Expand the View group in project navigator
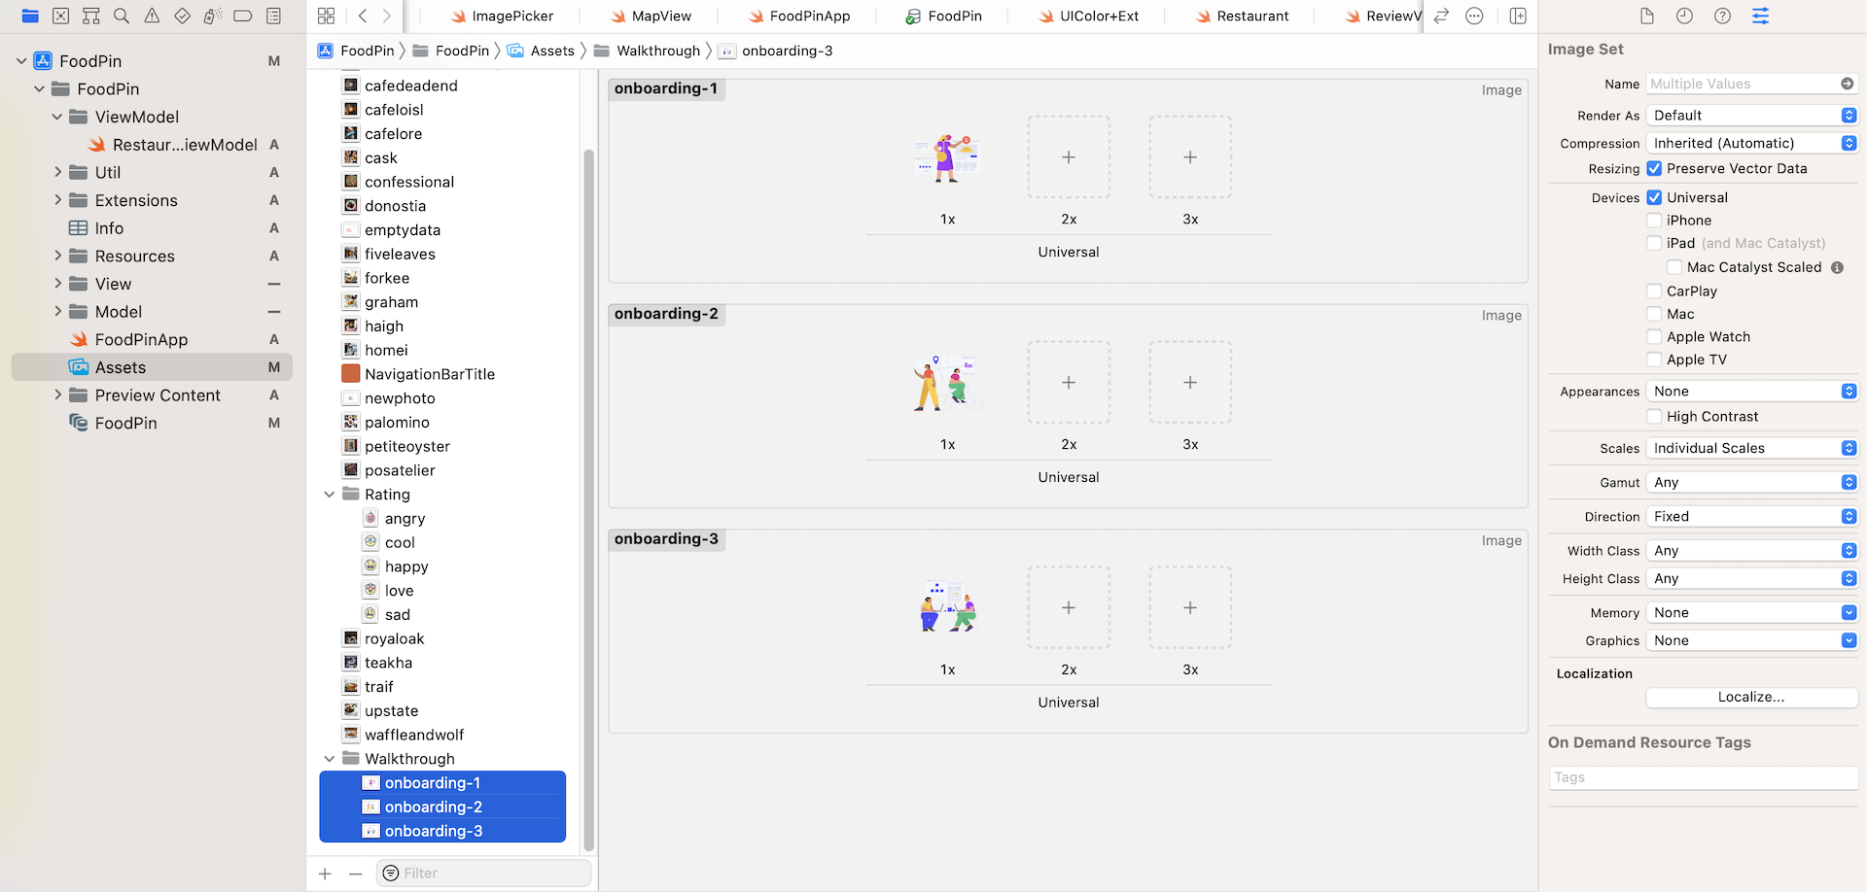This screenshot has height=892, width=1867. pos(58,284)
